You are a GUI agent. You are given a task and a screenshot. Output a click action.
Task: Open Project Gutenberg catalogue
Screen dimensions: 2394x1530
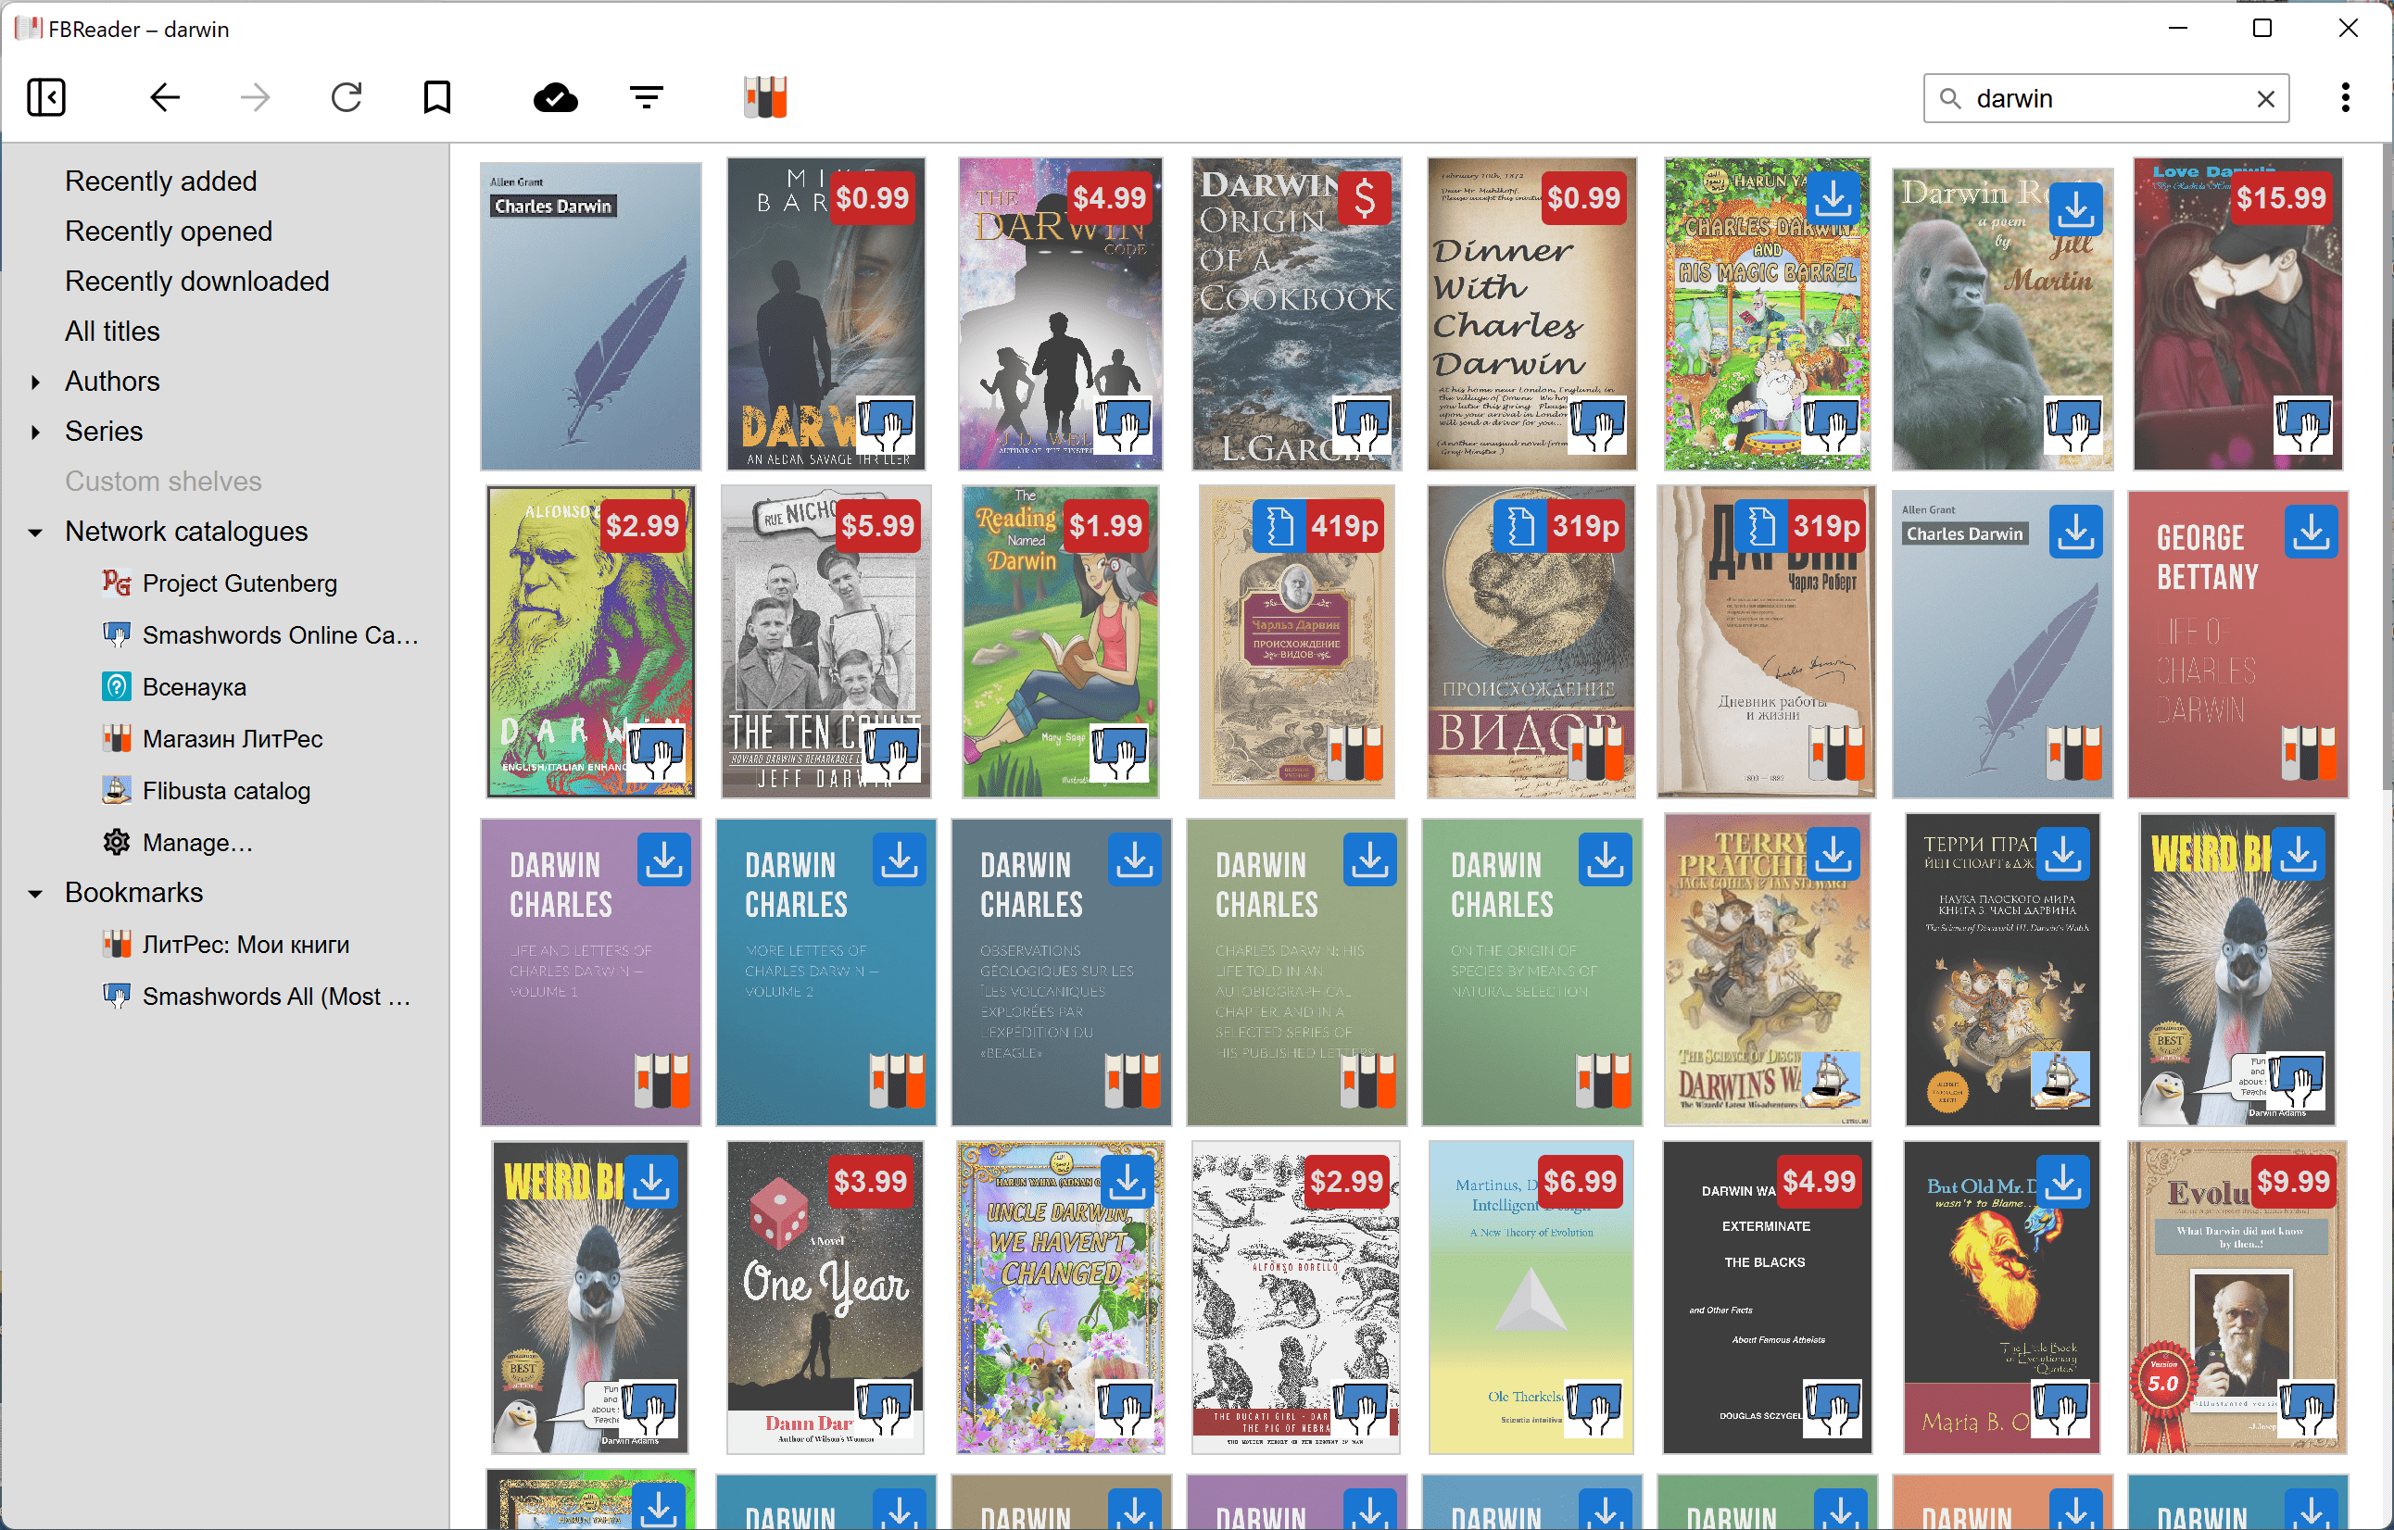tap(239, 583)
